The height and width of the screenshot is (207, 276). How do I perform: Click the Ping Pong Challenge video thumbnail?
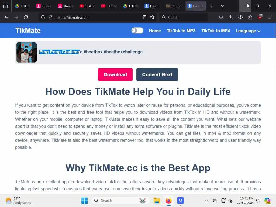pos(27,53)
